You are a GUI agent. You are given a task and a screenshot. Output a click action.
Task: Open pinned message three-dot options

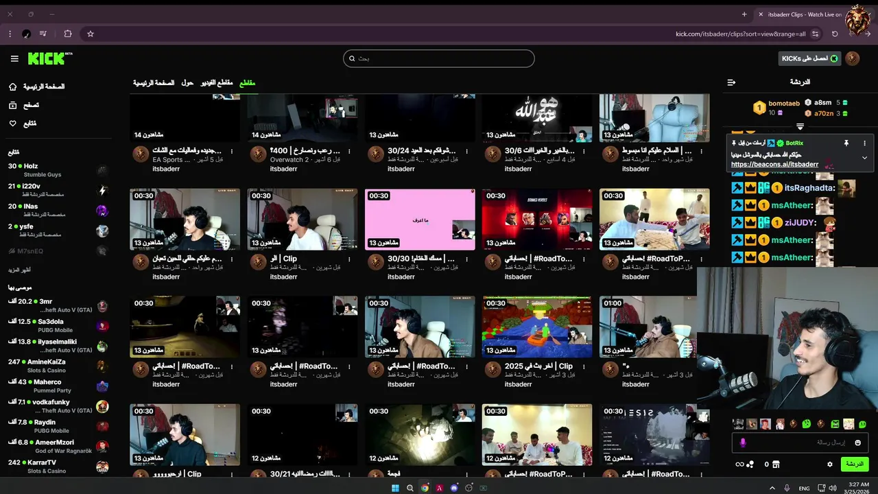click(864, 143)
